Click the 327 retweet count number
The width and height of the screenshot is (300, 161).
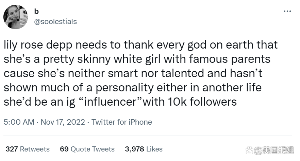(x=12, y=149)
